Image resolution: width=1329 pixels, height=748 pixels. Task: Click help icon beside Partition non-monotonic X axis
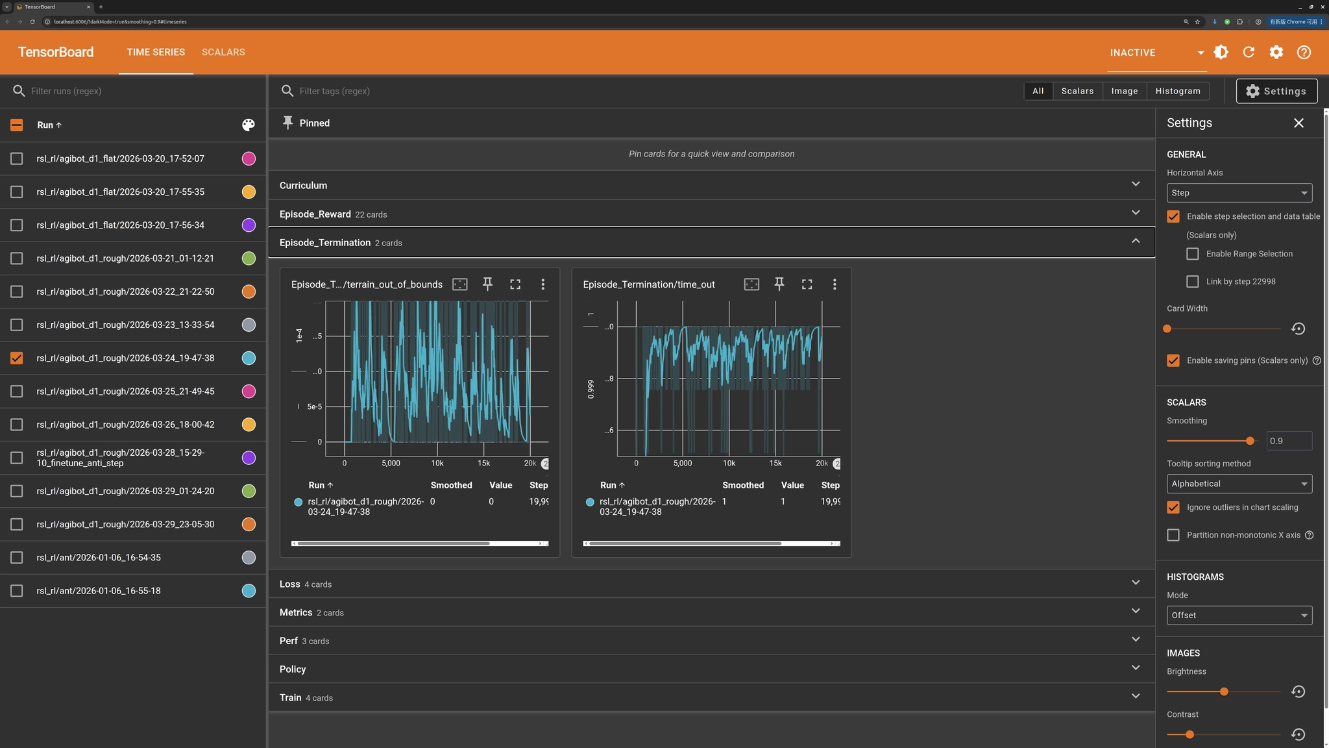pyautogui.click(x=1309, y=535)
